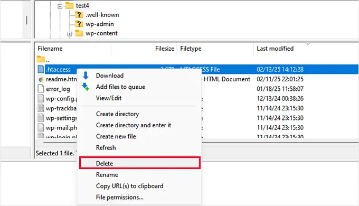This screenshot has height=206, width=359.
Task: Select Create new file option
Action: point(116,136)
